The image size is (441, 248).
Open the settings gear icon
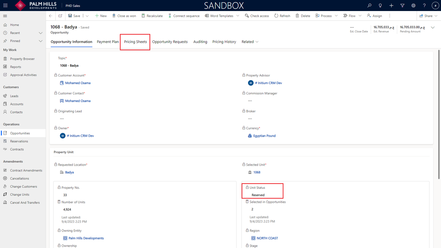(x=413, y=5)
